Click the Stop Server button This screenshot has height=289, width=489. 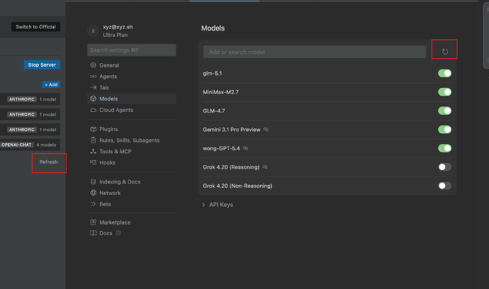(42, 65)
